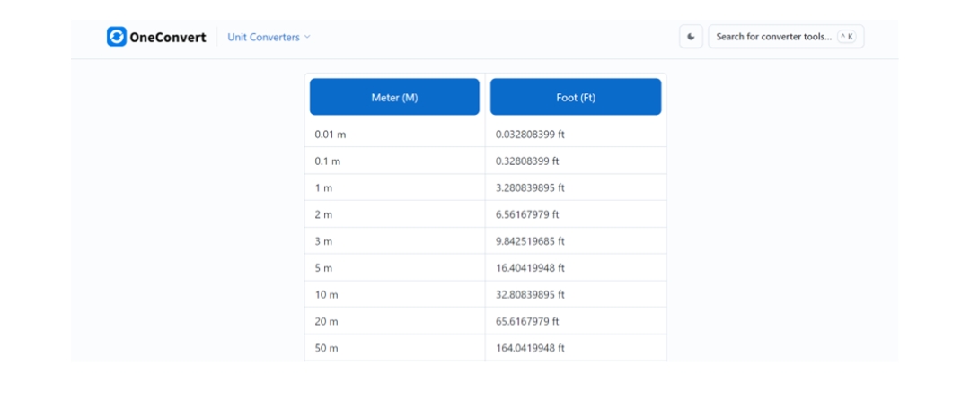Click the OneConvert logo icon
This screenshot has height=408, width=970.
(x=116, y=37)
